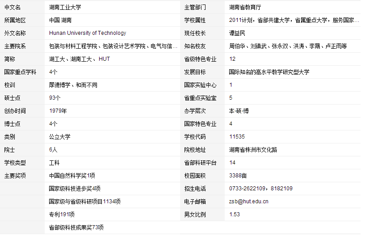The image size is (365, 235).
Task: Click the 主要院系 label
Action: pyautogui.click(x=15, y=46)
